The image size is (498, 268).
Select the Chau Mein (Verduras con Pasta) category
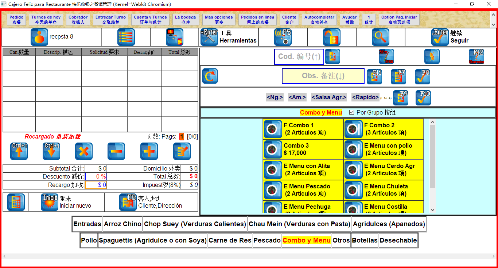point(299,224)
